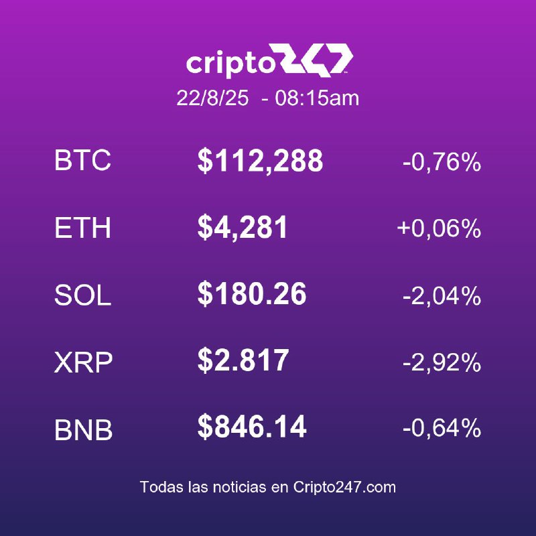The width and height of the screenshot is (536, 536).
Task: Select the SOL ticker label
Action: tap(82, 295)
